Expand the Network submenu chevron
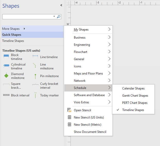This screenshot has height=146, width=160. (x=109, y=80)
